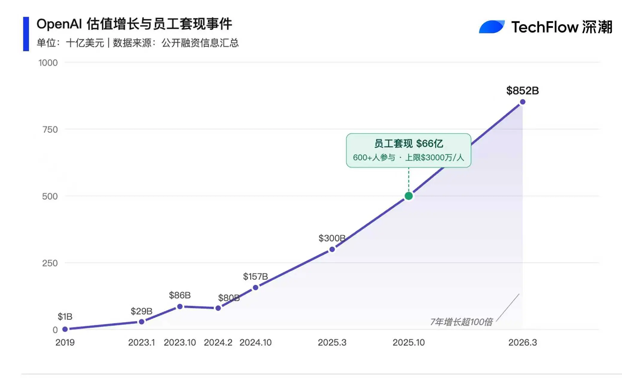Image resolution: width=622 pixels, height=383 pixels.
Task: Click the $852B value label
Action: [x=523, y=90]
